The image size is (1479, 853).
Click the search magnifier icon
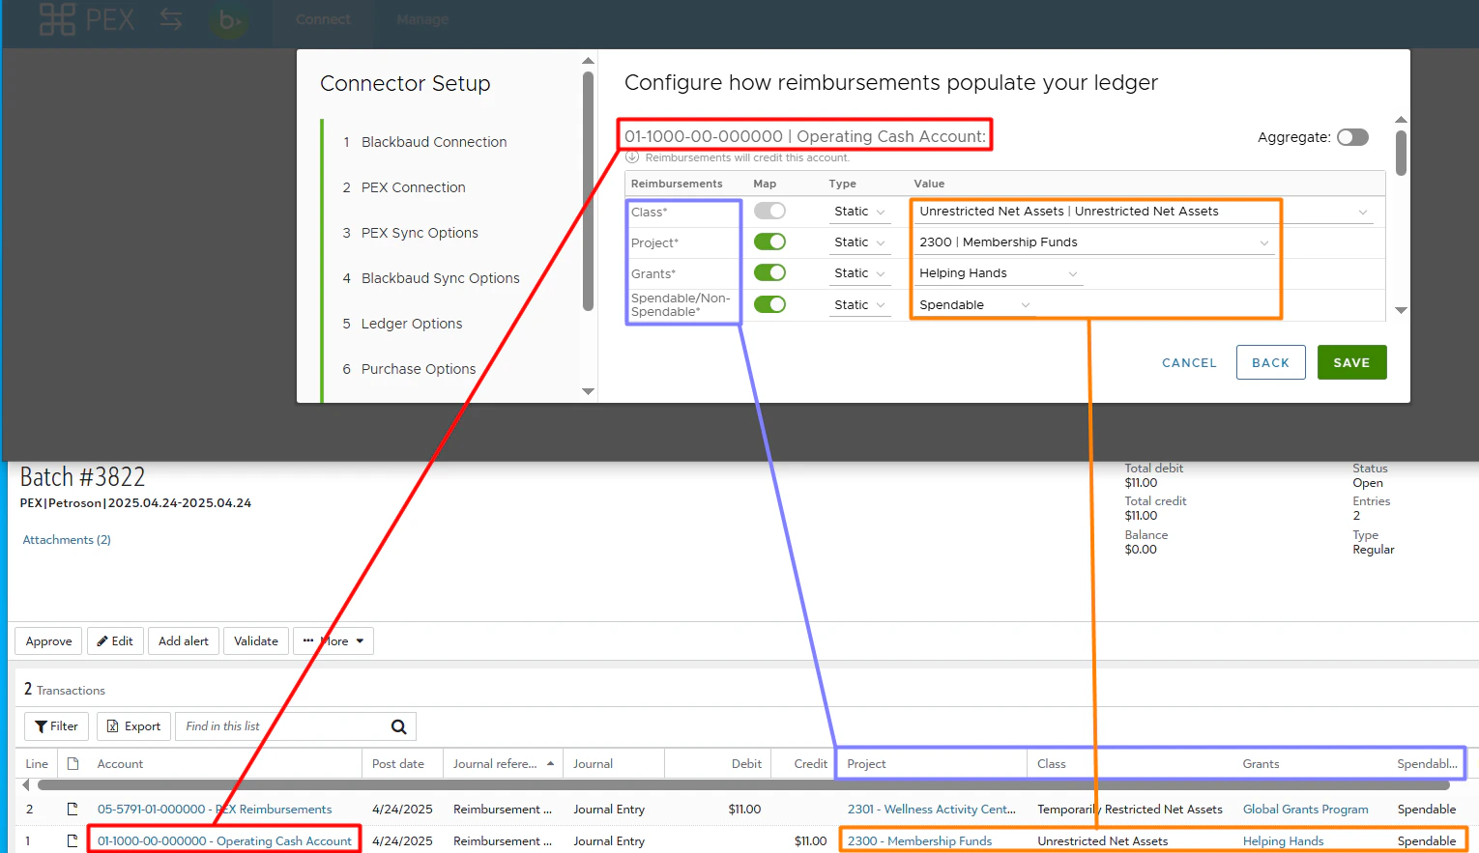pyautogui.click(x=398, y=726)
